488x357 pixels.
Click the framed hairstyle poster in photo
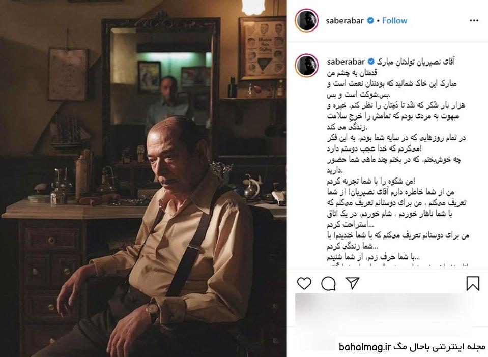(x=263, y=48)
